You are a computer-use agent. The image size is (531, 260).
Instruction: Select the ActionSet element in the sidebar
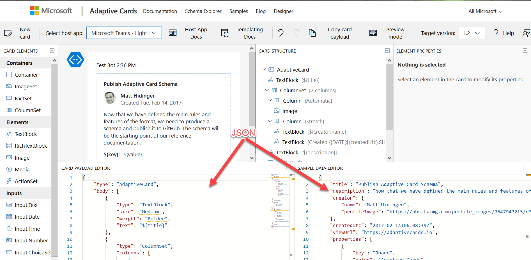[x=26, y=181]
